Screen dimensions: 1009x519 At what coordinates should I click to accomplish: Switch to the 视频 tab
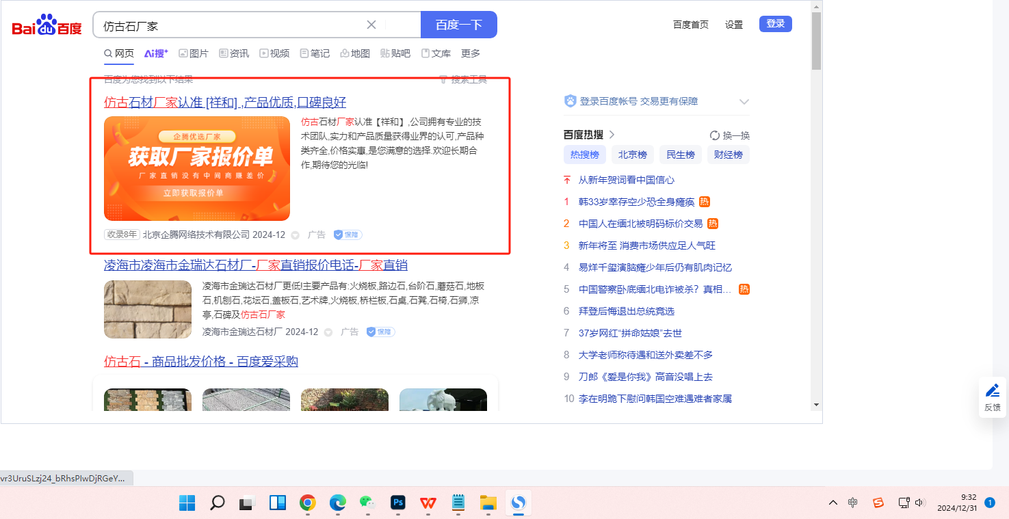(x=274, y=53)
